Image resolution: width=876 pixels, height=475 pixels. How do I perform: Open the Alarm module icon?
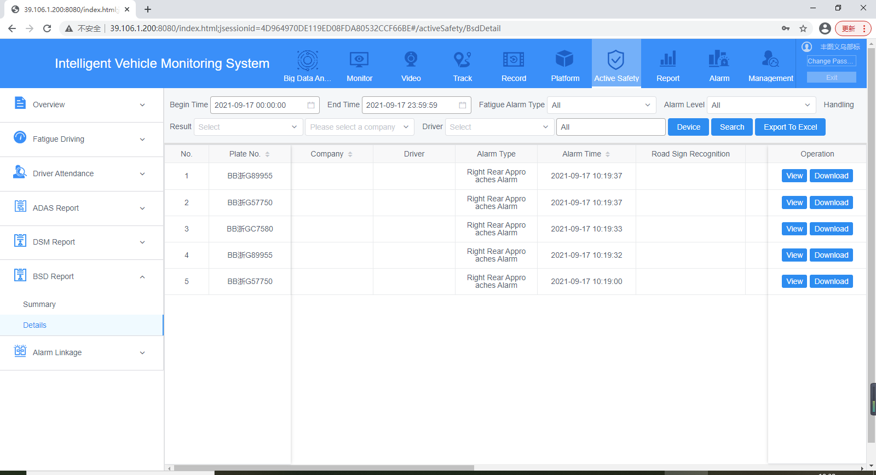point(719,59)
